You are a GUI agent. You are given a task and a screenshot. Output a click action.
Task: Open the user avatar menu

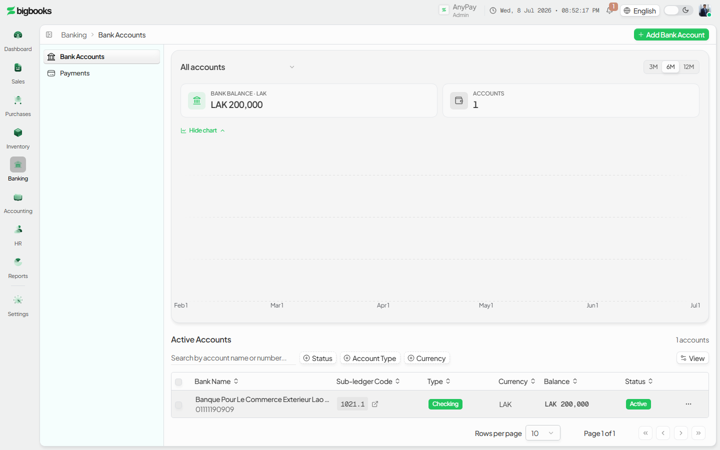click(x=704, y=10)
